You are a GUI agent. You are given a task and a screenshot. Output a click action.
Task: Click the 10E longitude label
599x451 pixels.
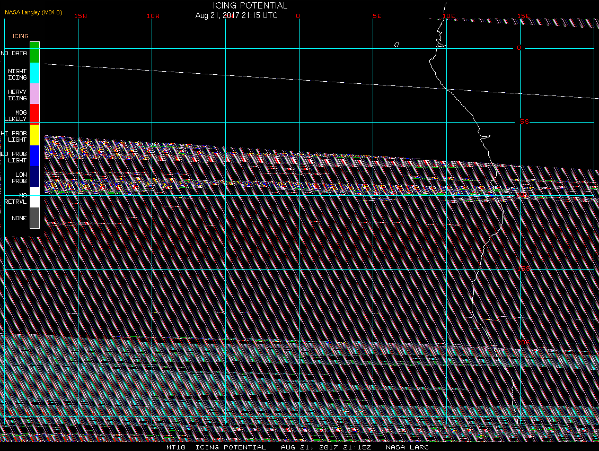[449, 16]
